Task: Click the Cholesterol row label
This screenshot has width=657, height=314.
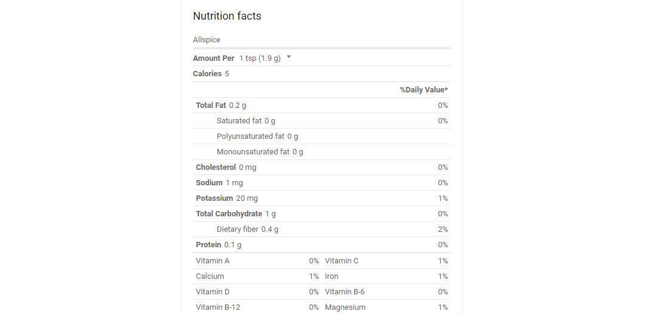Action: point(216,167)
